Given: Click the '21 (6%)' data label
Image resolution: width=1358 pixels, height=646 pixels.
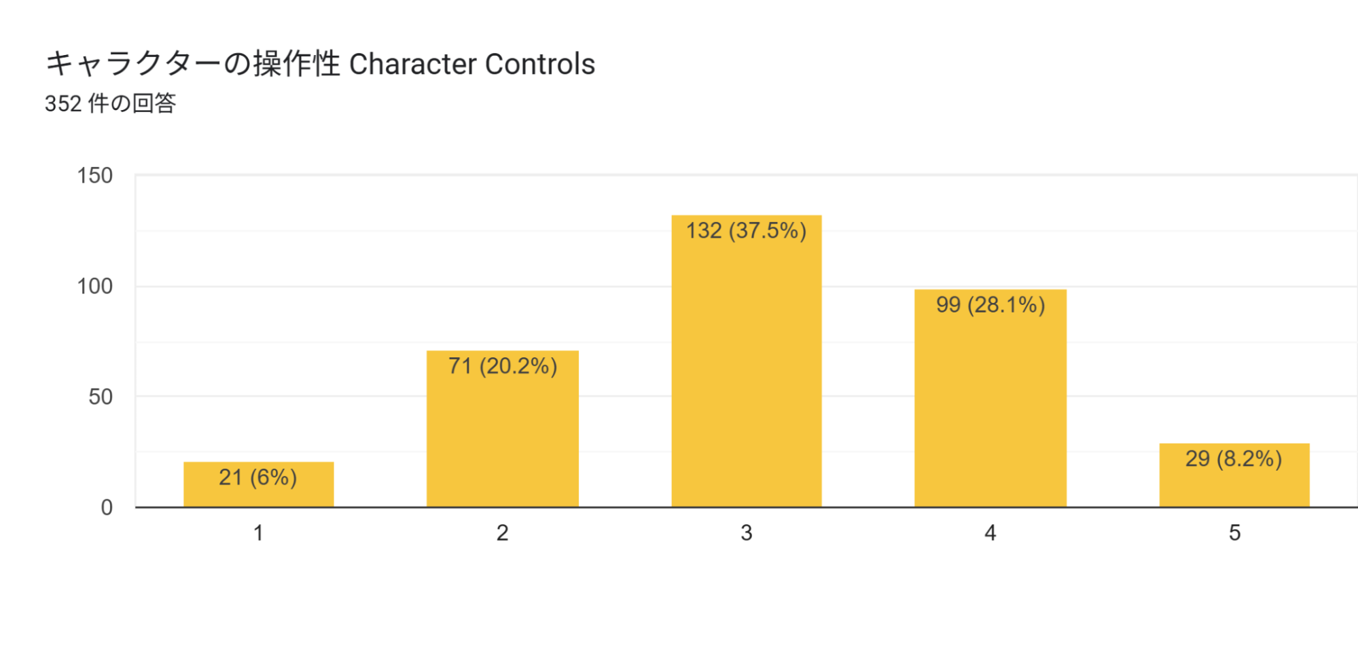Looking at the screenshot, I should click(258, 478).
